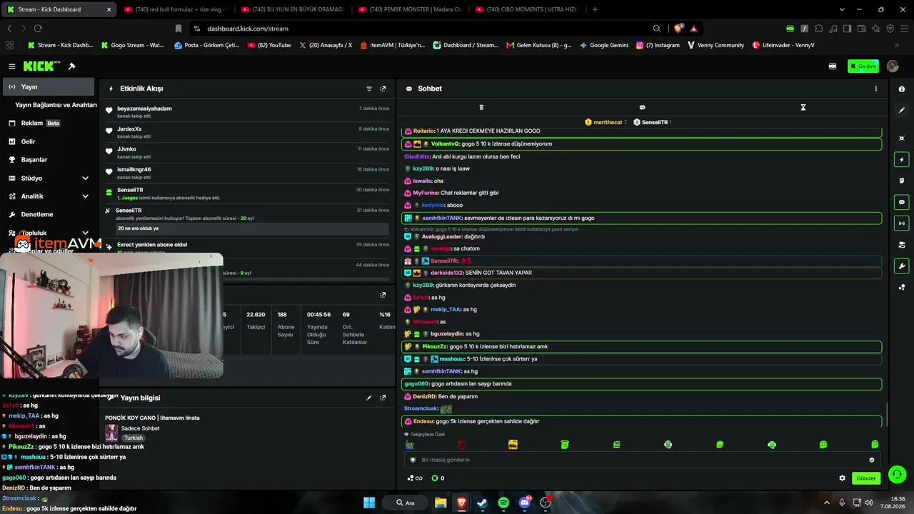
Task: Open the Brave Shields lion icon
Action: click(x=678, y=29)
